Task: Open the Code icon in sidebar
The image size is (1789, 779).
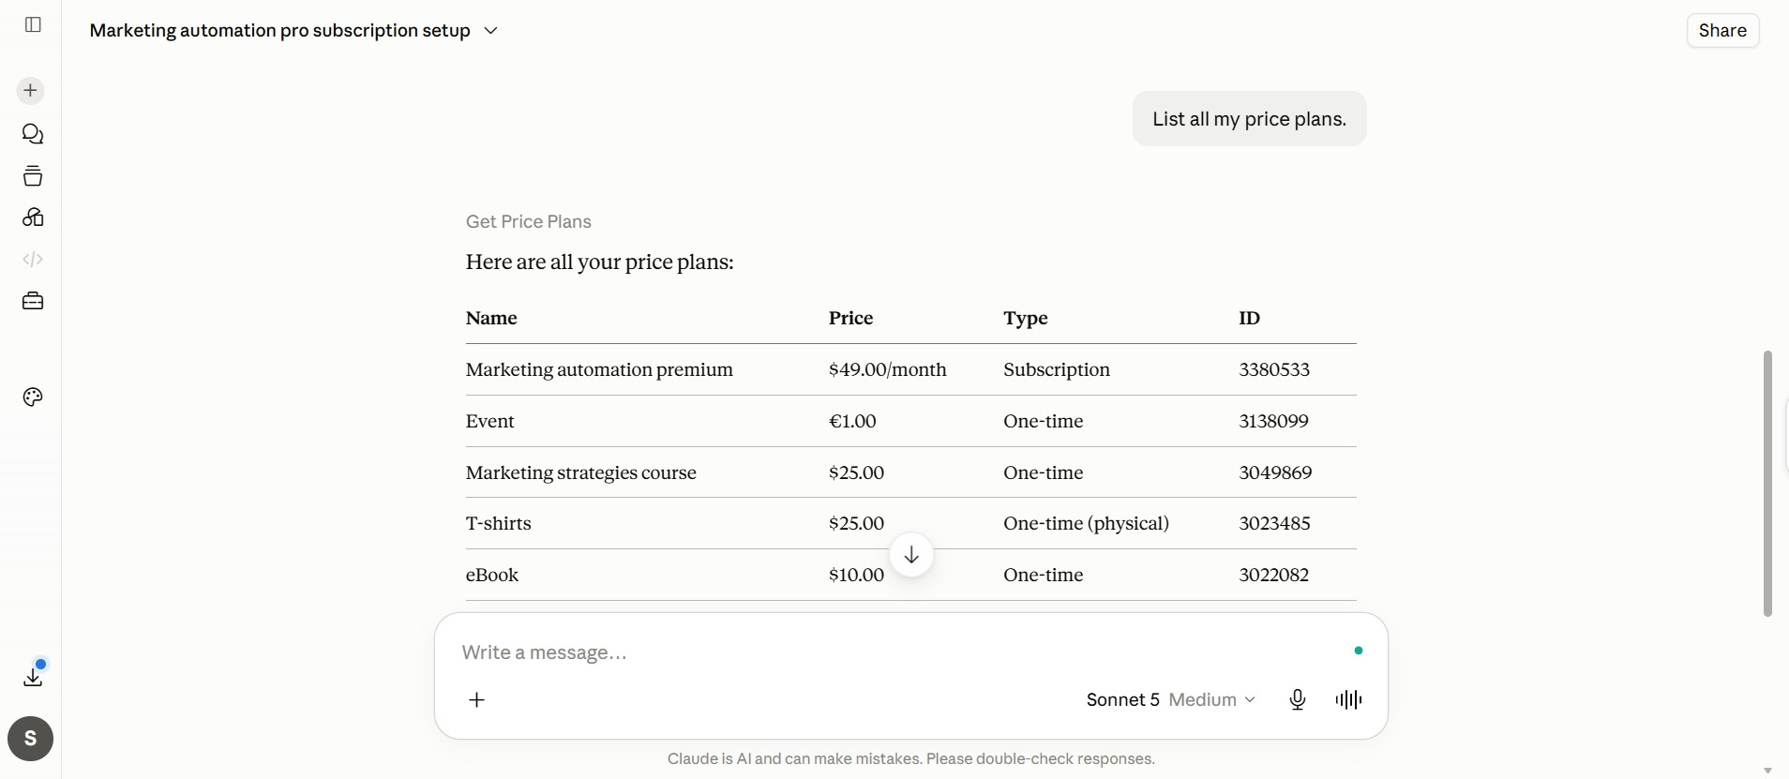Action: (33, 260)
